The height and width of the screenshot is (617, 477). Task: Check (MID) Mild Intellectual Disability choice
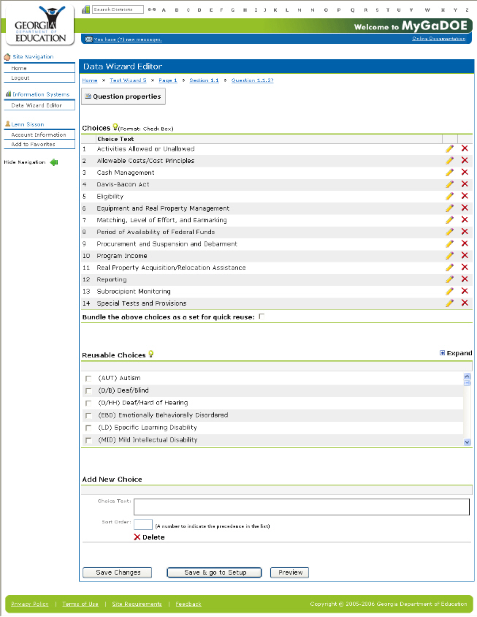coord(88,440)
